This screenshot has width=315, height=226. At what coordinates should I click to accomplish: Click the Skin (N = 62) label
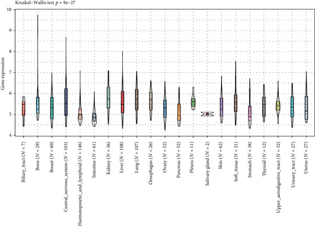[x=222, y=155]
